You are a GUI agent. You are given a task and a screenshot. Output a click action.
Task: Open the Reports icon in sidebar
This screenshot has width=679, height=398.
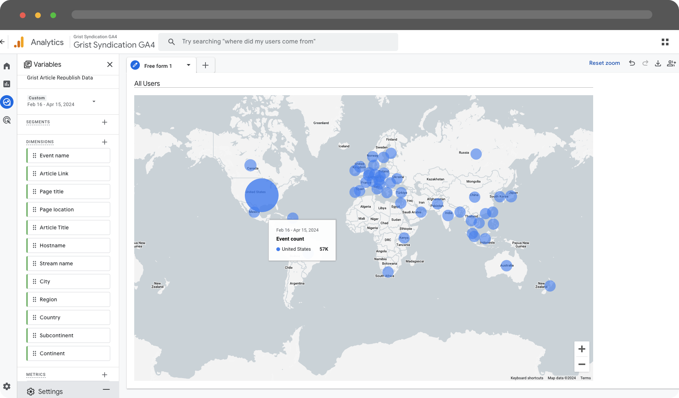(x=7, y=84)
